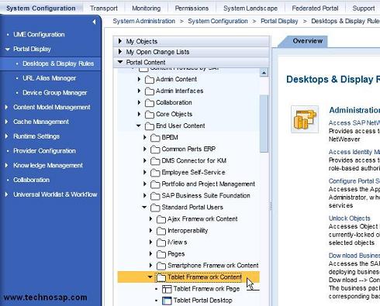Screen dimensions: 380x306
Task: Click the Standard Portal Users folder icon
Action: pyautogui.click(x=155, y=208)
